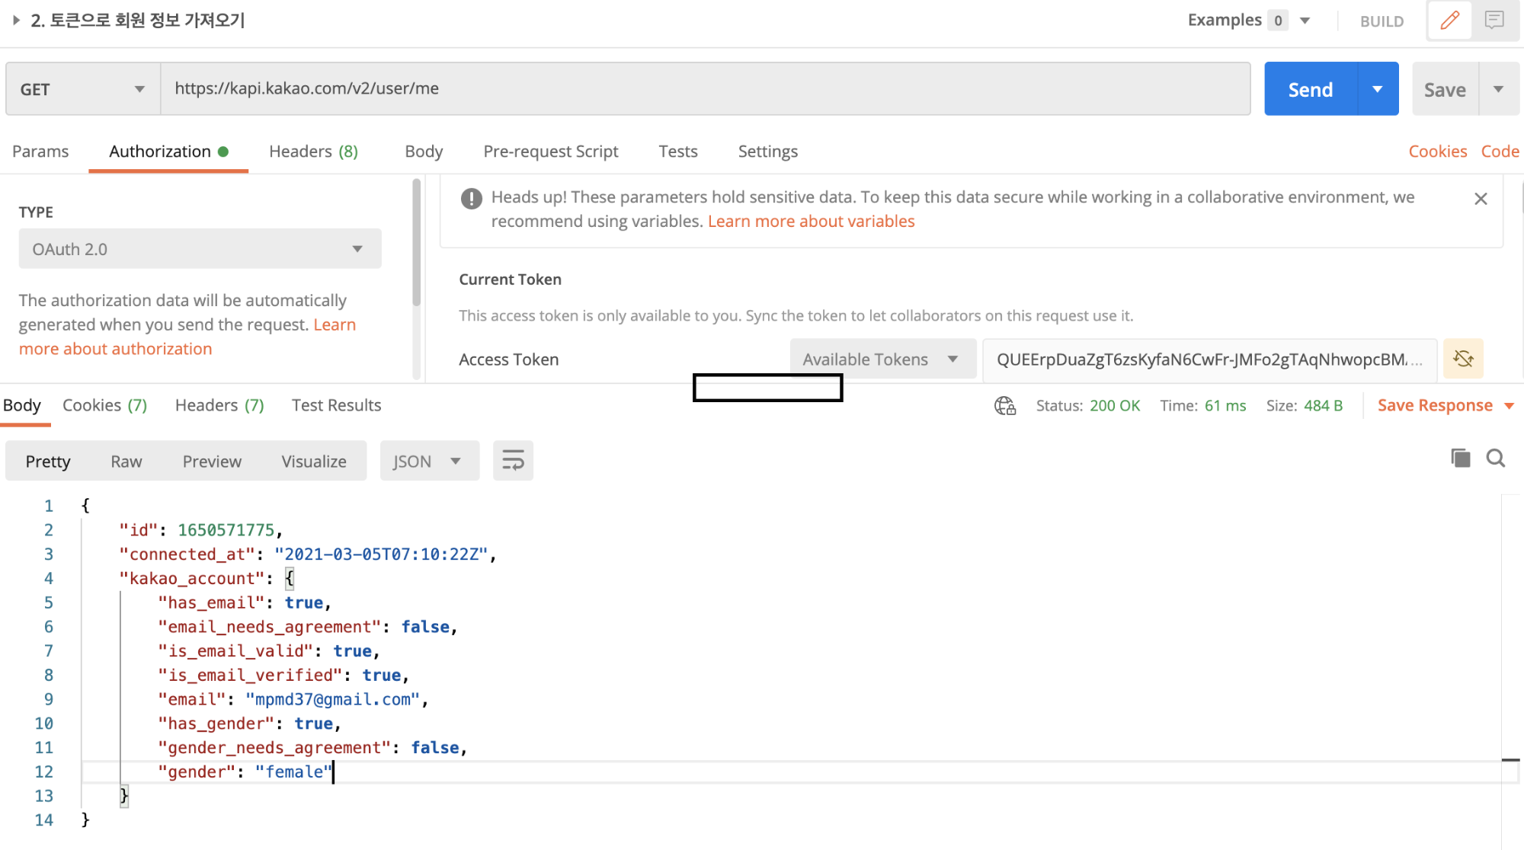Click the network globe lock icon
This screenshot has width=1524, height=850.
pos(1005,406)
